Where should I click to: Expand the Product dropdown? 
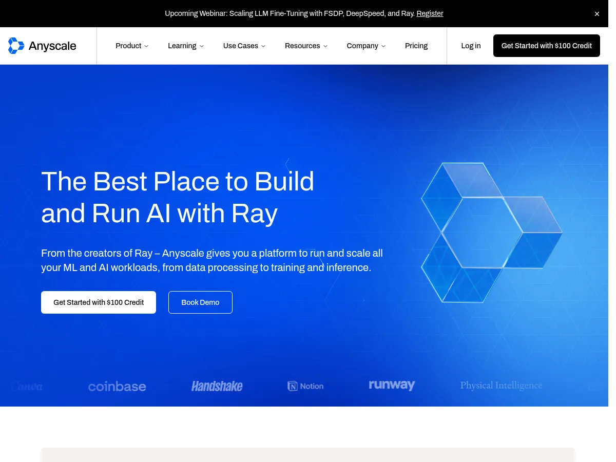click(x=131, y=46)
